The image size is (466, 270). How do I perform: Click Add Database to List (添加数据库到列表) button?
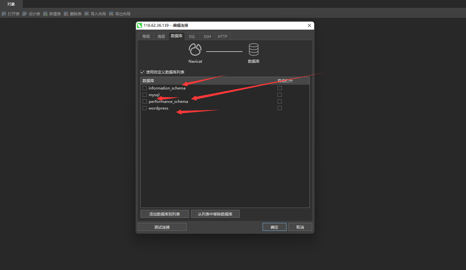point(165,214)
